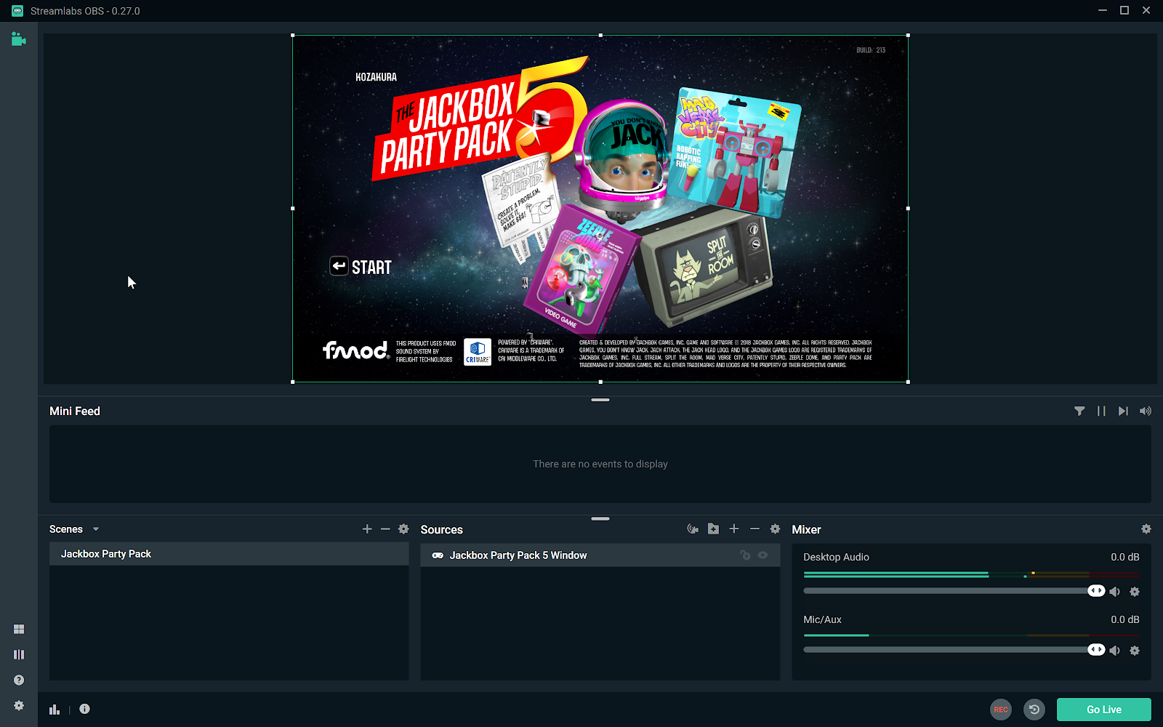The height and width of the screenshot is (727, 1163).
Task: Expand the Scenes collection dropdown arrow
Action: [96, 529]
